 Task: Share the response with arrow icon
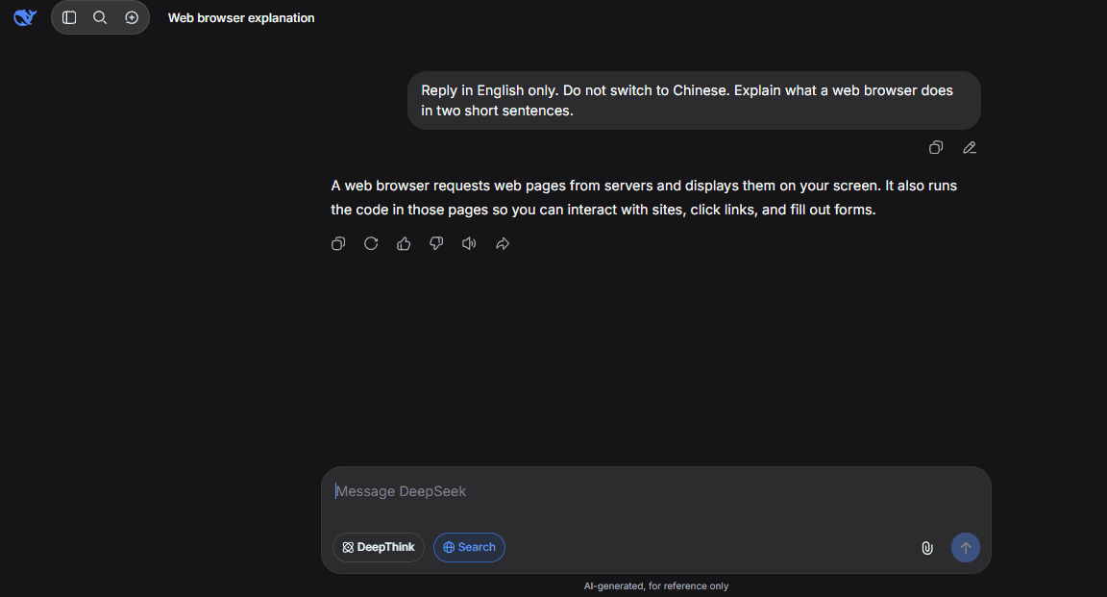503,244
